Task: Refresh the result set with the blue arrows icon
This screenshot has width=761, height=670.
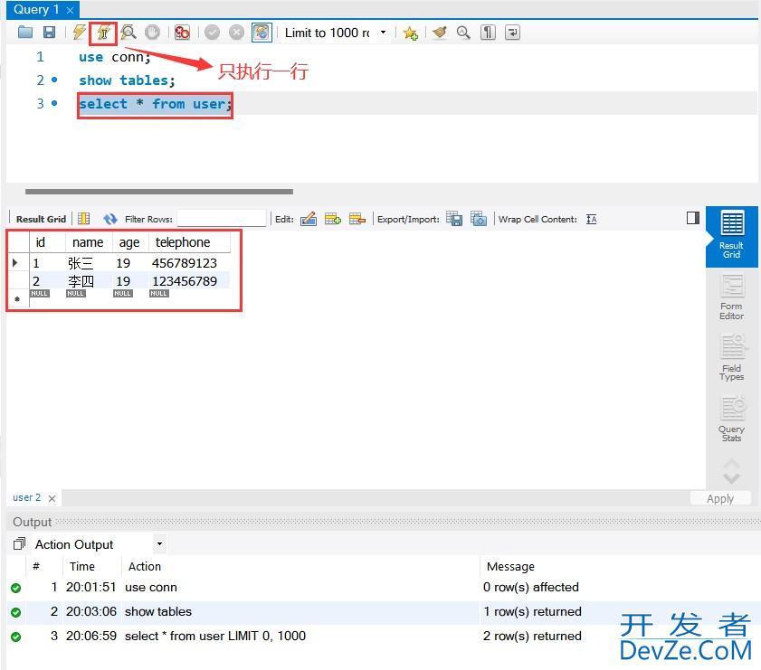Action: point(110,219)
